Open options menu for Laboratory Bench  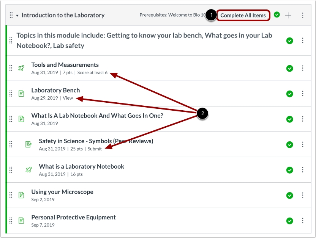click(x=303, y=94)
